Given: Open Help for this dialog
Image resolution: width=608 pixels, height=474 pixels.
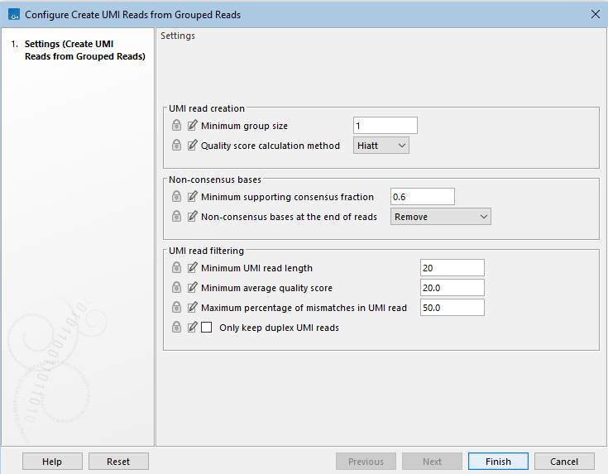Looking at the screenshot, I should click(52, 462).
